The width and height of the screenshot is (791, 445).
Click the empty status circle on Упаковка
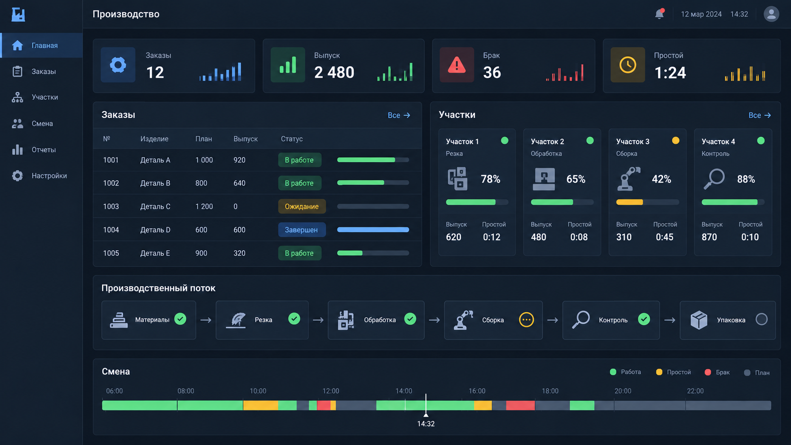(762, 319)
